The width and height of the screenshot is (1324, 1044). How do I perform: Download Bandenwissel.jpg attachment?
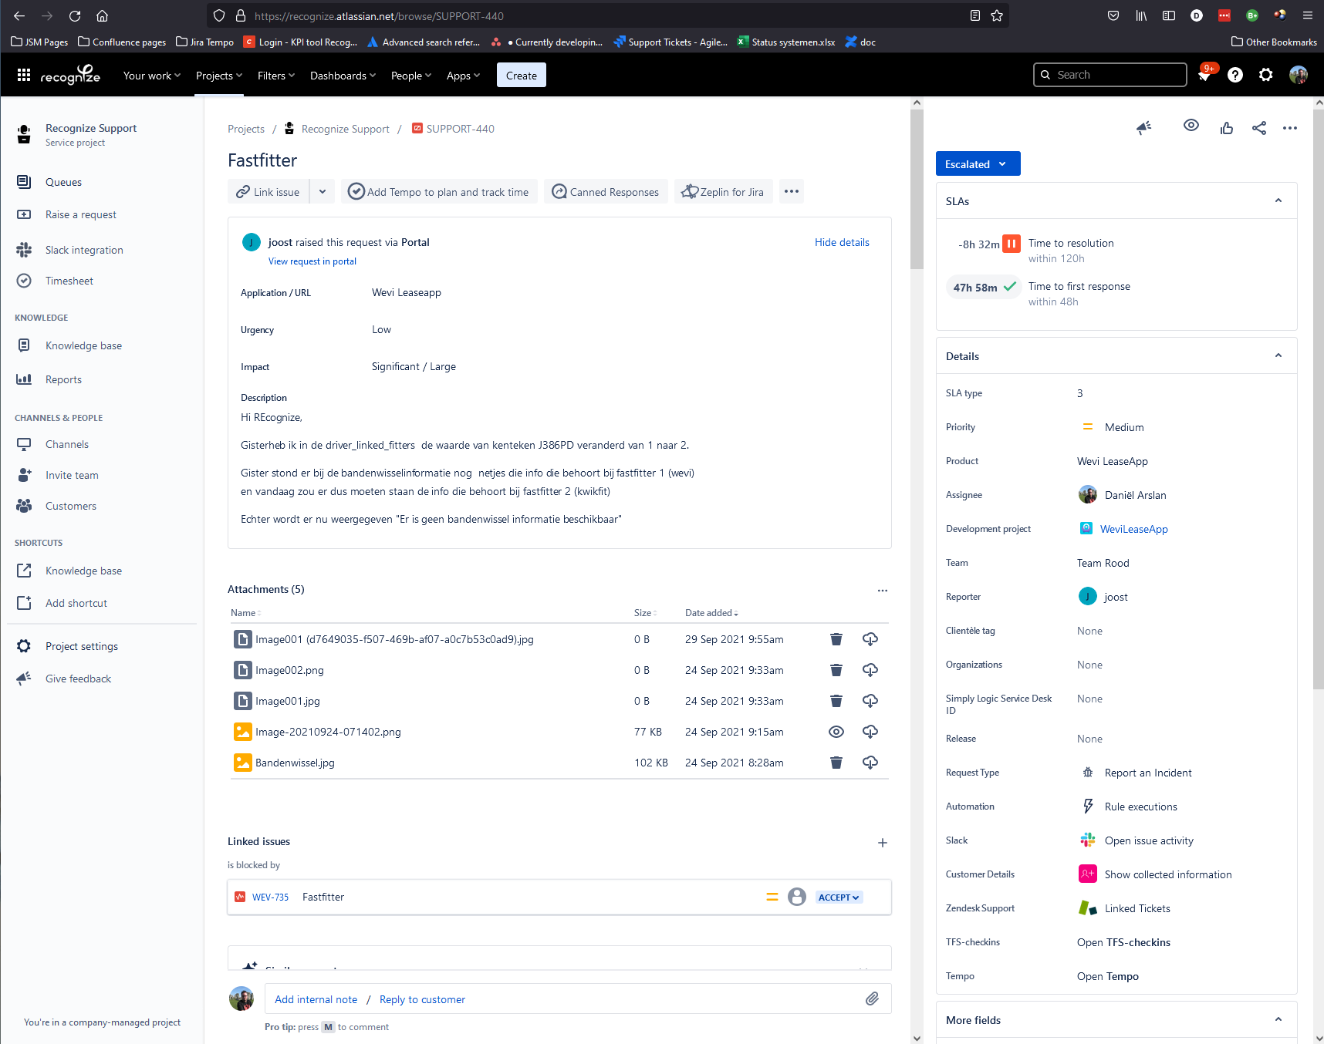(870, 763)
